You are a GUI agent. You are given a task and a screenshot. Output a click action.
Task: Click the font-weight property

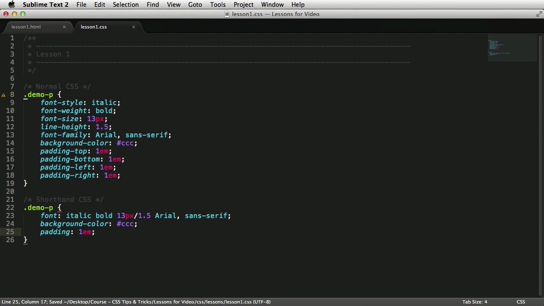point(64,111)
